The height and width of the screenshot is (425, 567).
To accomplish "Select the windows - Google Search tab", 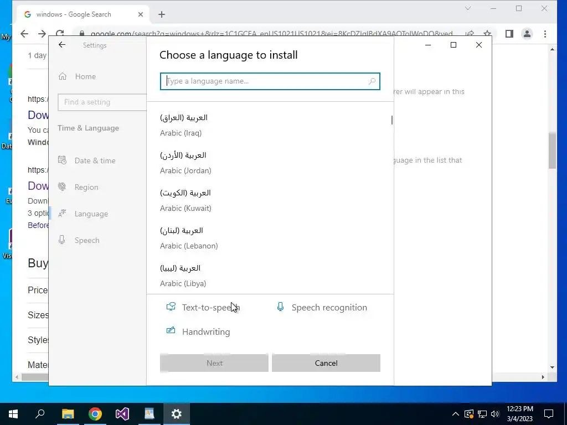I will pyautogui.click(x=83, y=14).
